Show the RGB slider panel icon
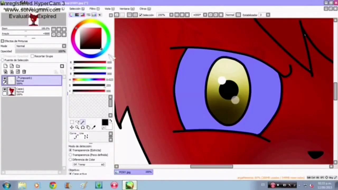 click(77, 15)
